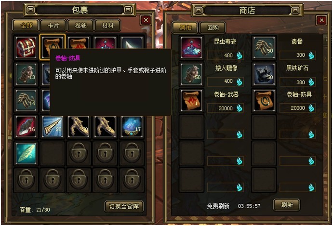Click the 刷新 refresh button
This screenshot has height=226, width=333.
click(287, 205)
